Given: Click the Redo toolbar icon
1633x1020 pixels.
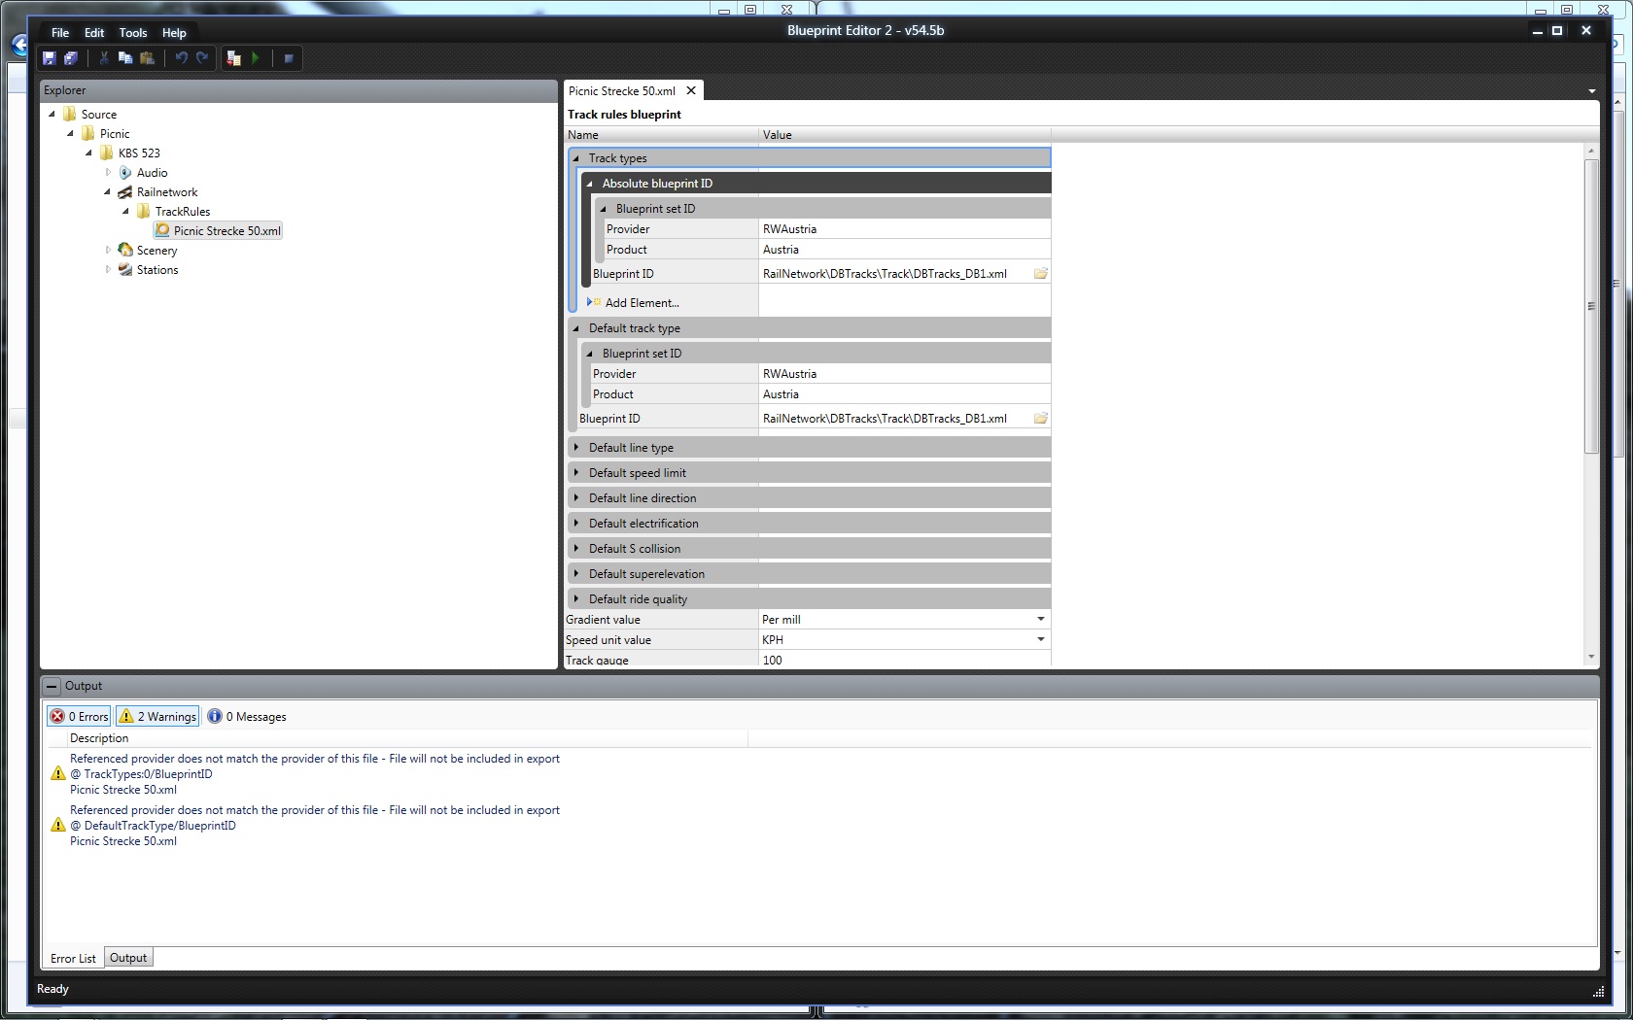Looking at the screenshot, I should pos(202,58).
